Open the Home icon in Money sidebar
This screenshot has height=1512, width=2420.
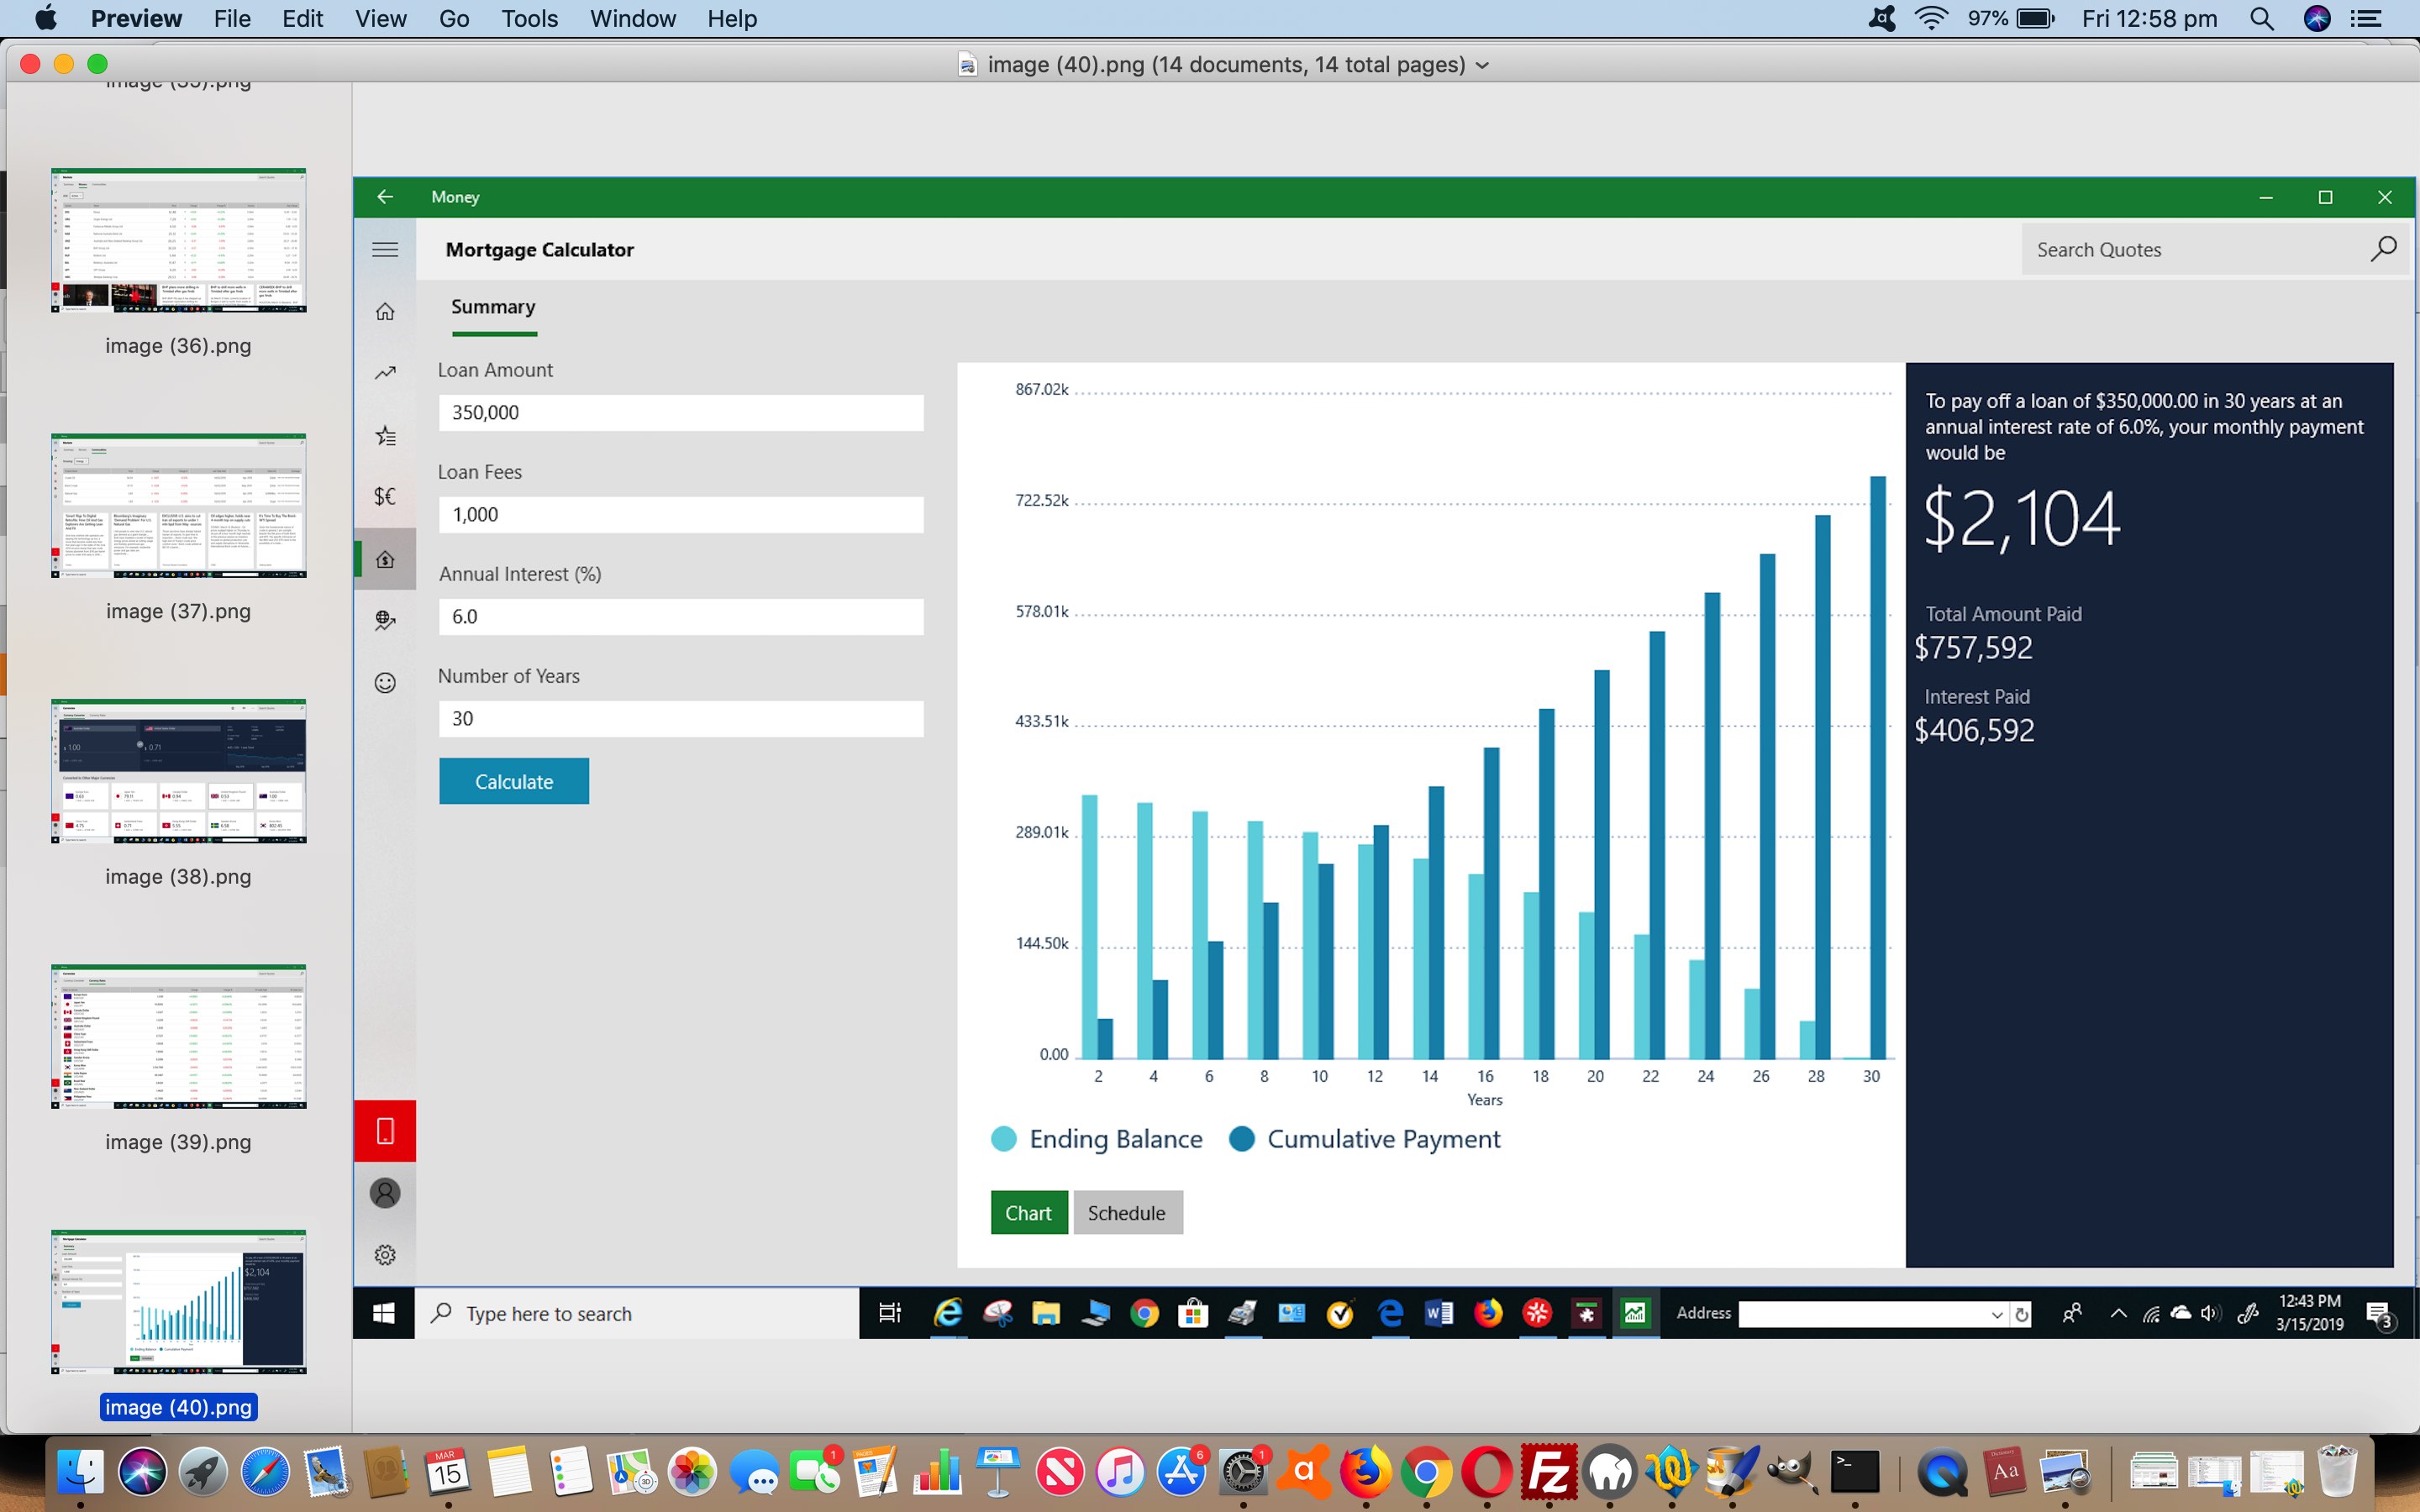pos(385,312)
